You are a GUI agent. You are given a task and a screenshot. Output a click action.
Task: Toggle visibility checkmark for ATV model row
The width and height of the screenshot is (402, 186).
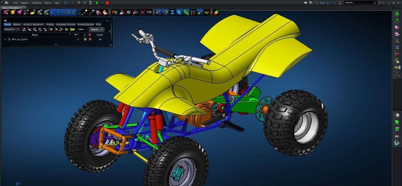click(x=78, y=39)
